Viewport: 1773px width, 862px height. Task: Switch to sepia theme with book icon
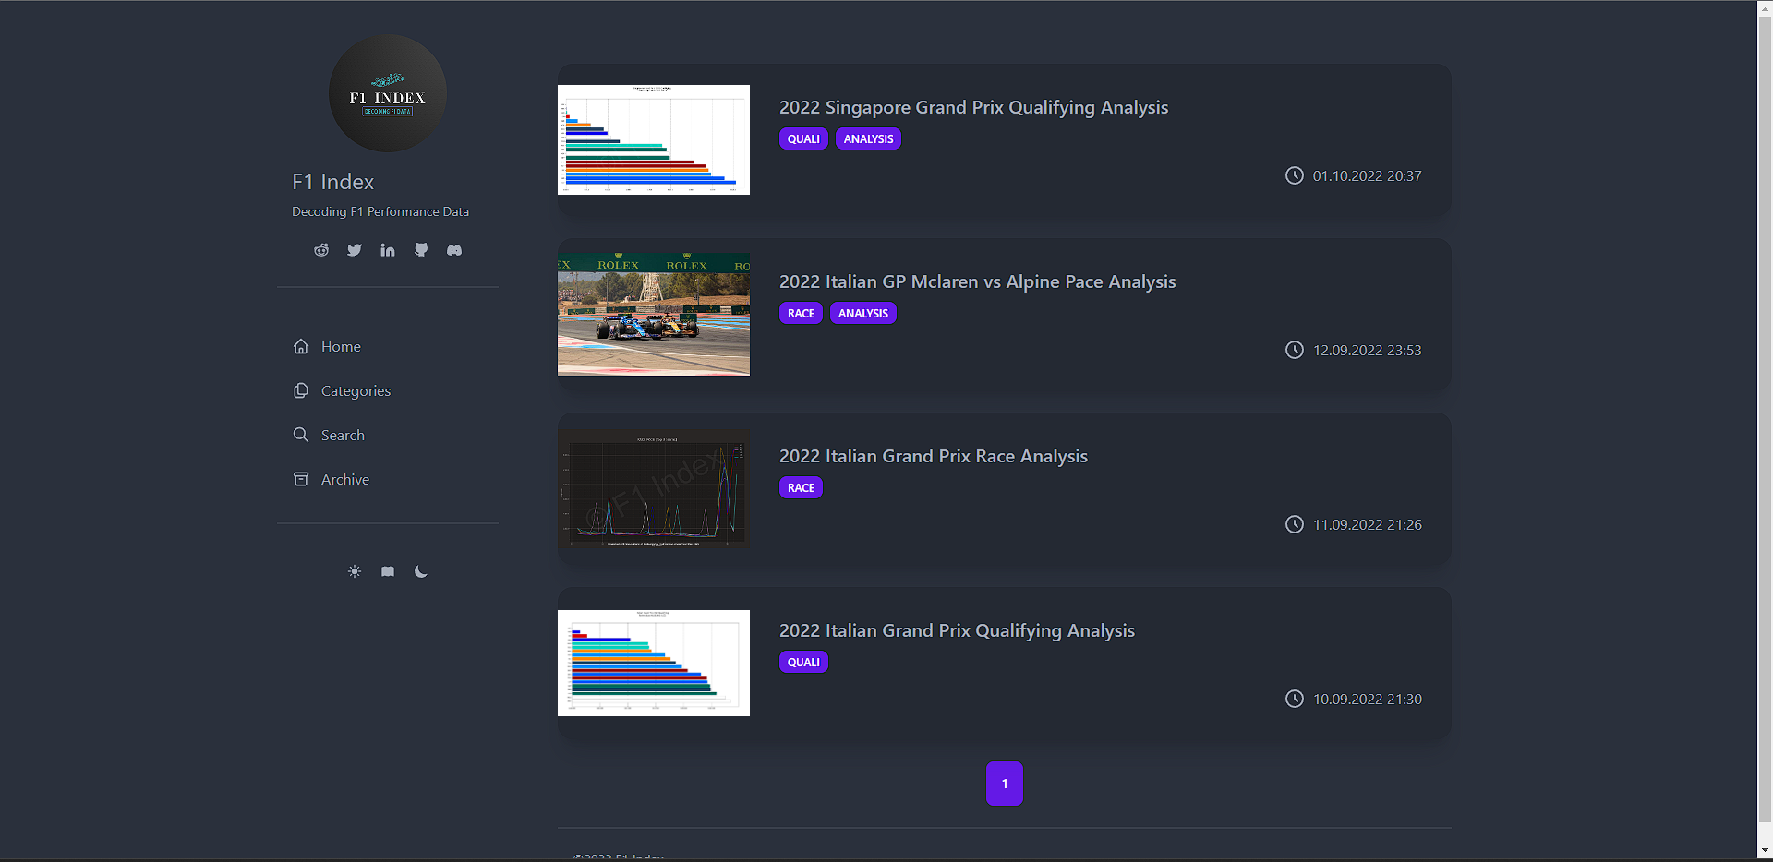[x=388, y=571]
